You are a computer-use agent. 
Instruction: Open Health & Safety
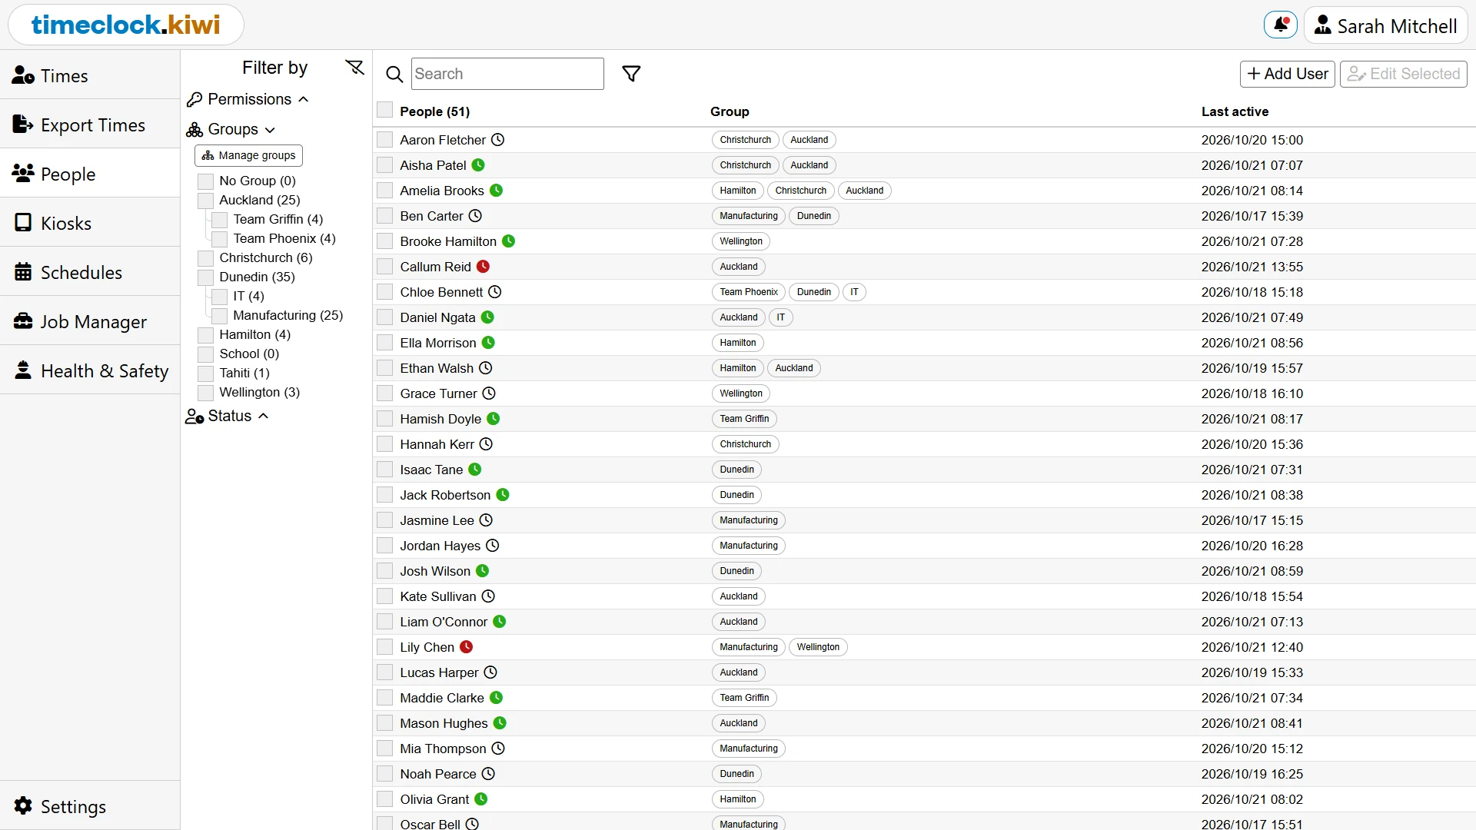pyautogui.click(x=90, y=370)
